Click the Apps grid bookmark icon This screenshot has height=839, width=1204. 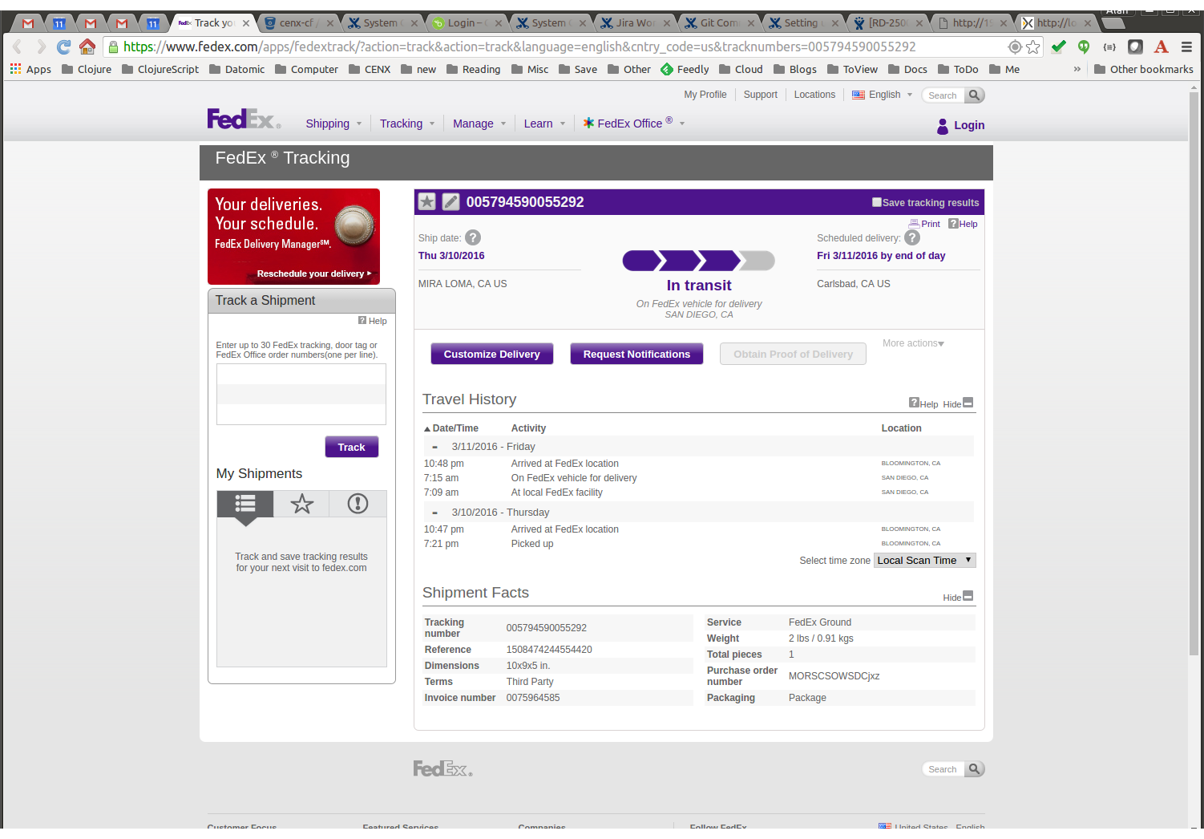[x=15, y=69]
